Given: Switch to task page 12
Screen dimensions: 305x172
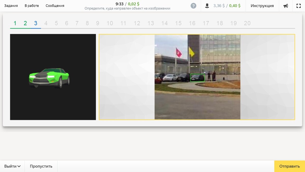Looking at the screenshot, I should click(x=137, y=23).
